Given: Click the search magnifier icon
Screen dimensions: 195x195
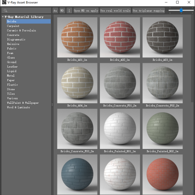Looking at the screenshot, I should pyautogui.click(x=5, y=11).
